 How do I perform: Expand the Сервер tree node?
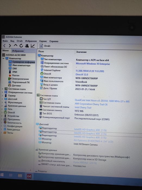click(x=2, y=95)
